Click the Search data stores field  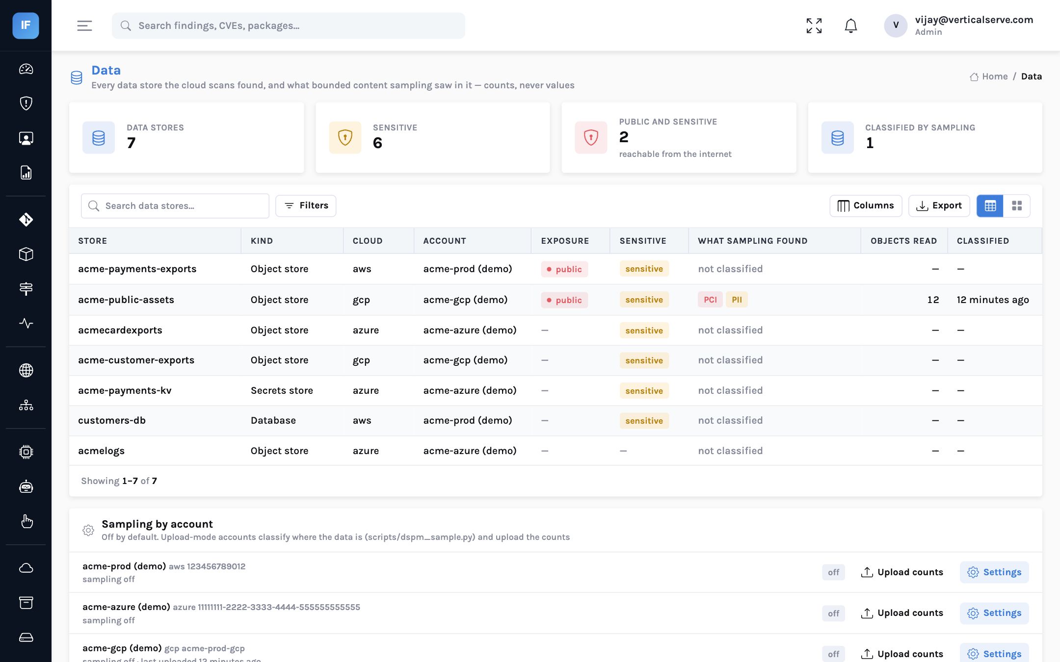coord(175,206)
